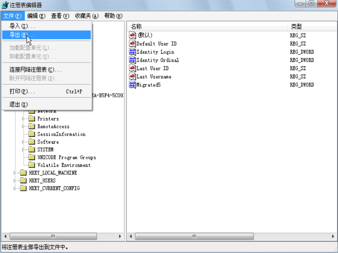
Task: Click the HKEY_USERS folder icon
Action: coord(23,181)
